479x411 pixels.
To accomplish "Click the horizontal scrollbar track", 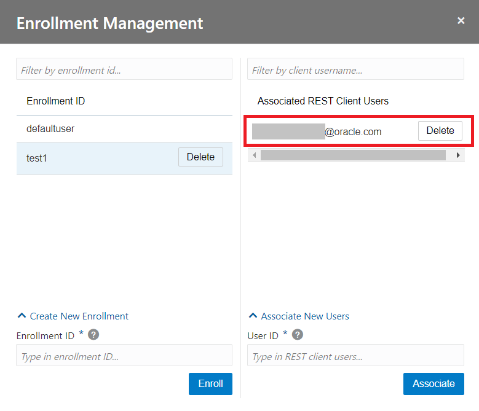I will [x=353, y=155].
